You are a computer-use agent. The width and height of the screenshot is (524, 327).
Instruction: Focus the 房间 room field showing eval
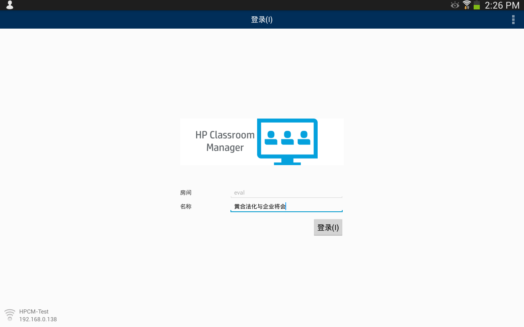[287, 193]
